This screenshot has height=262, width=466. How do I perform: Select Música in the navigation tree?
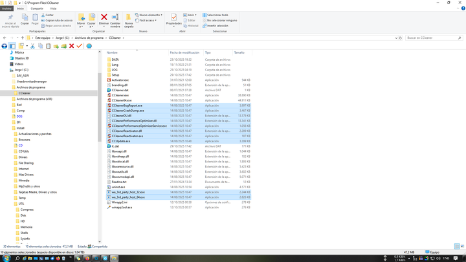[x=19, y=52]
